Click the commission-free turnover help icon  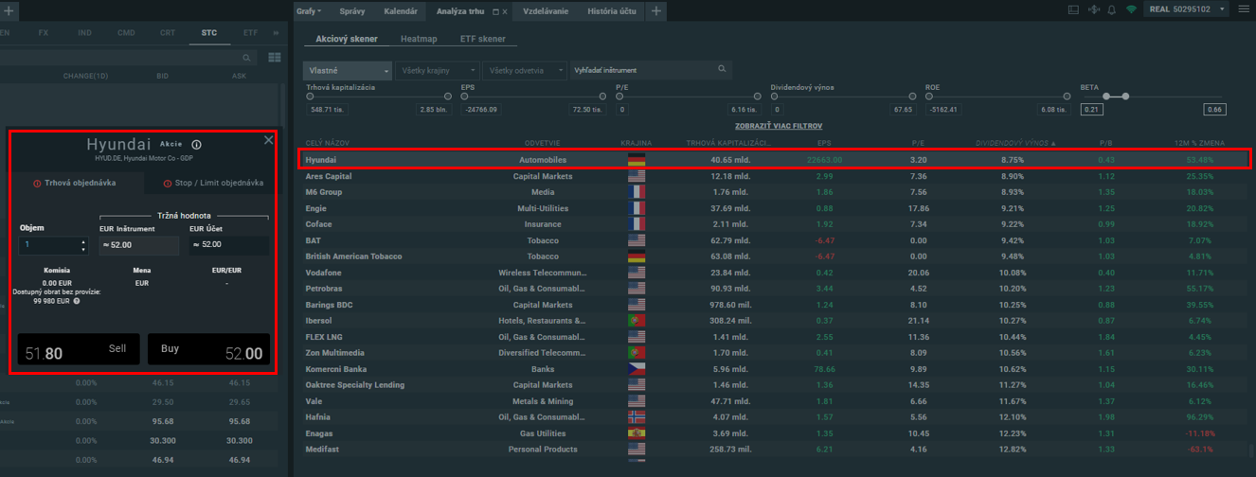tap(76, 301)
